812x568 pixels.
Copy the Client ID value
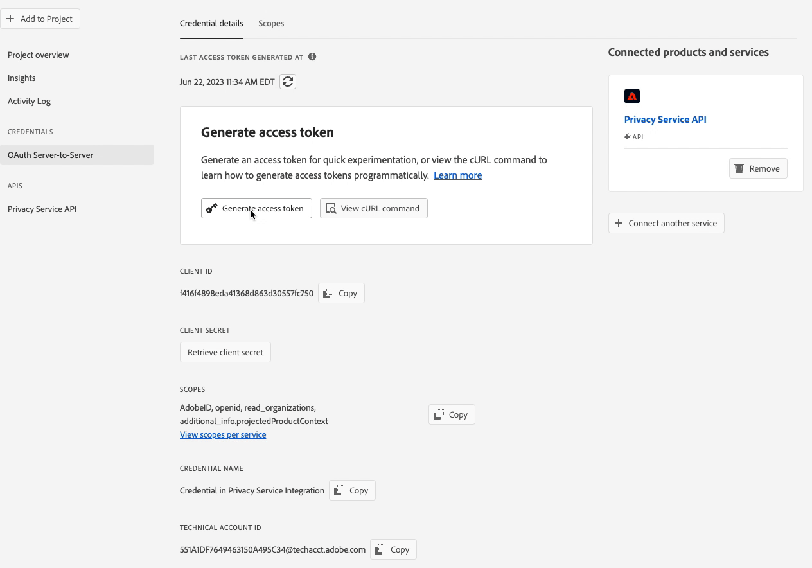click(x=340, y=293)
